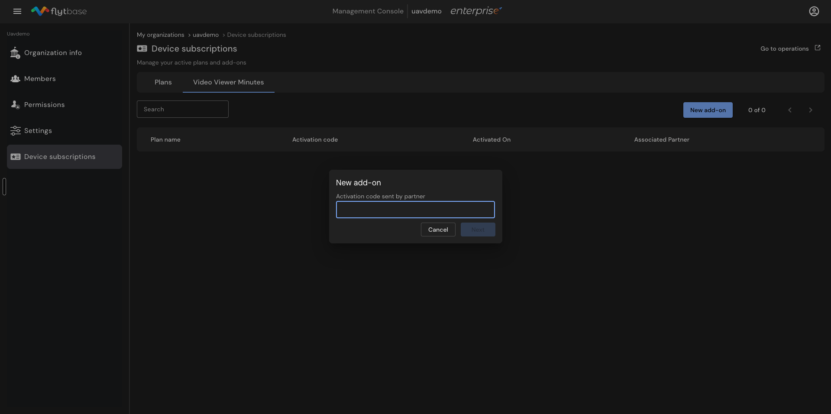Click the Activation code column header
This screenshot has width=831, height=414.
click(x=315, y=139)
